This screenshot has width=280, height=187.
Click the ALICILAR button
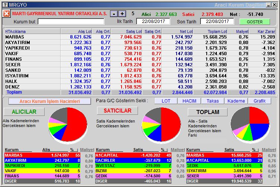point(24,111)
